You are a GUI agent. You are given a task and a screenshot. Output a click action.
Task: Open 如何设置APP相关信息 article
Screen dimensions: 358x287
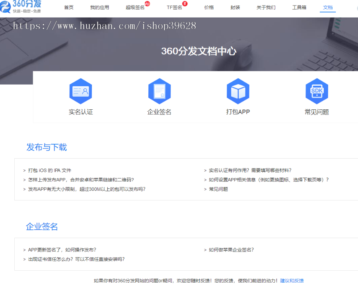pos(269,180)
